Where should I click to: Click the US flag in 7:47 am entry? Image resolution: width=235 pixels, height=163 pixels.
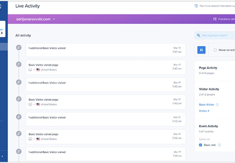(x=38, y=70)
